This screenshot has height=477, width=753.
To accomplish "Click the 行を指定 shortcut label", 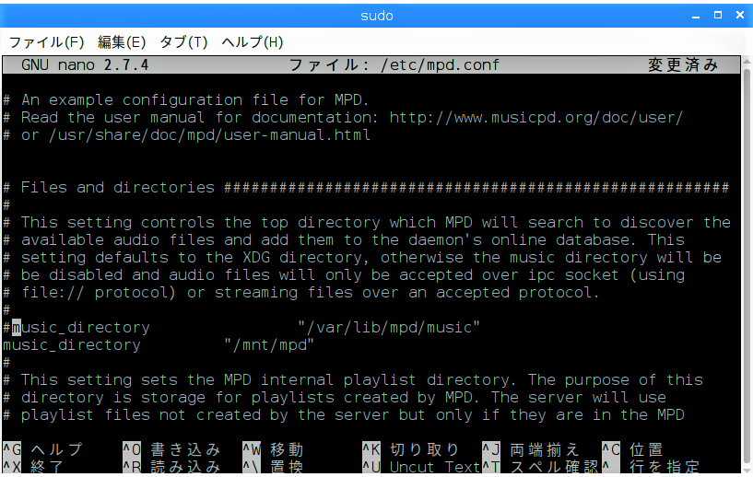I will coord(665,467).
